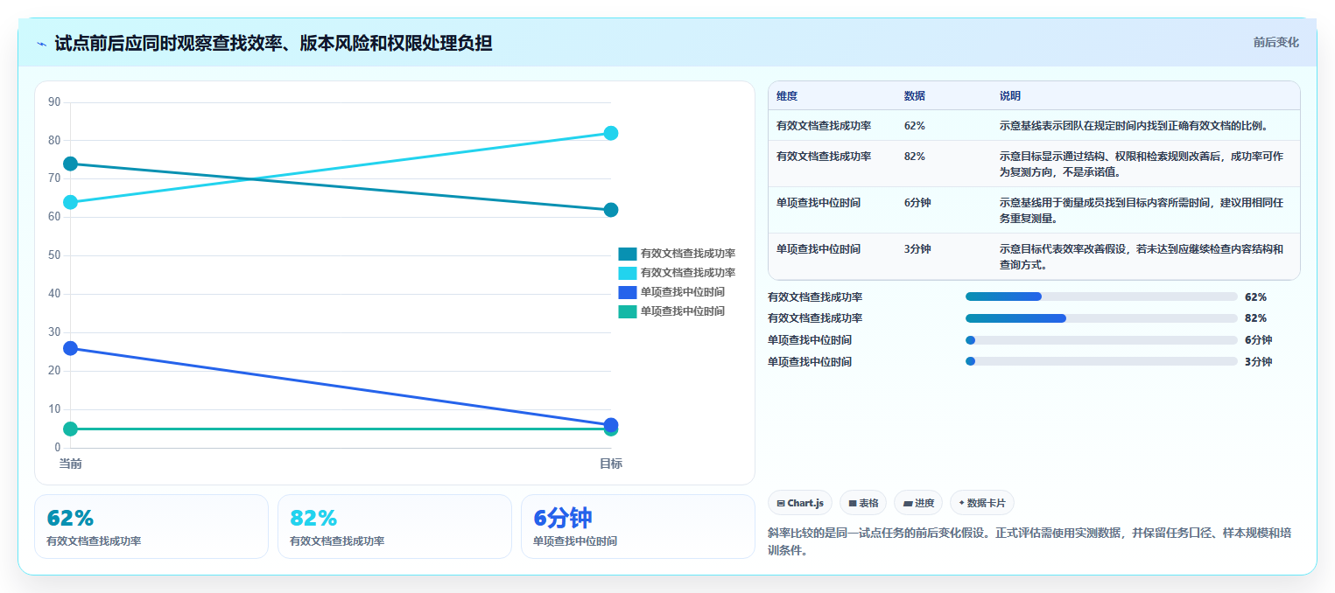Click the 当前 x-axis label
Image resolution: width=1335 pixels, height=593 pixels.
point(71,464)
